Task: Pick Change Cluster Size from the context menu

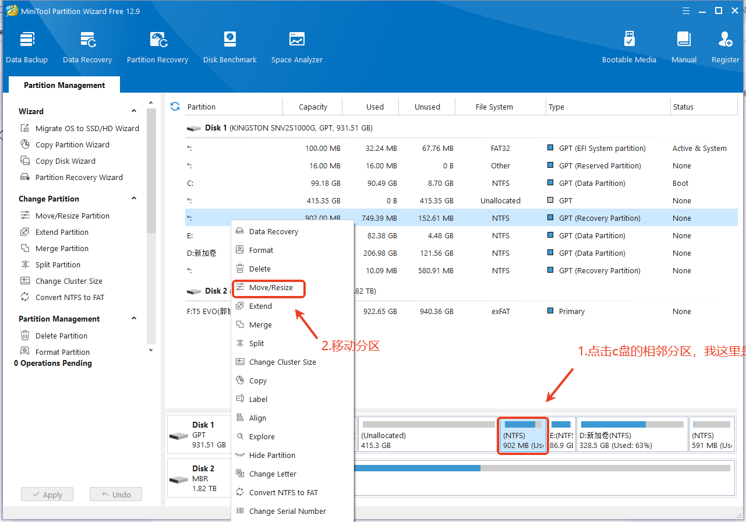Action: point(292,362)
